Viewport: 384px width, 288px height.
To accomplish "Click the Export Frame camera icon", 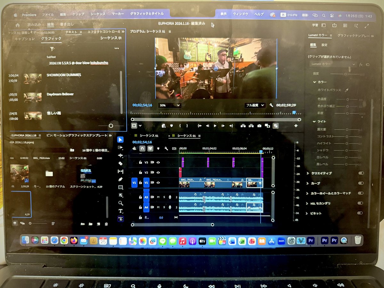I will pyautogui.click(x=260, y=126).
